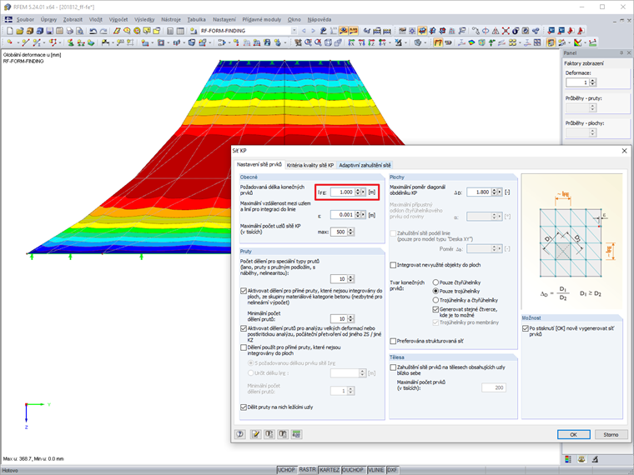Click the Deformace factor input in Panel
Screen dimensions: 634x475
(577, 82)
